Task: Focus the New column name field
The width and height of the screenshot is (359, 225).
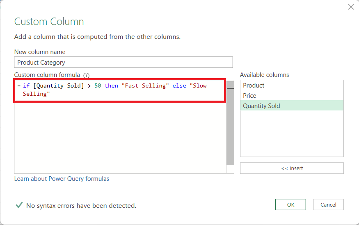Action: click(x=123, y=62)
